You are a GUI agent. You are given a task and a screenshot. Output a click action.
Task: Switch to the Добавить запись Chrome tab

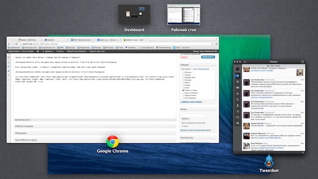[135, 40]
